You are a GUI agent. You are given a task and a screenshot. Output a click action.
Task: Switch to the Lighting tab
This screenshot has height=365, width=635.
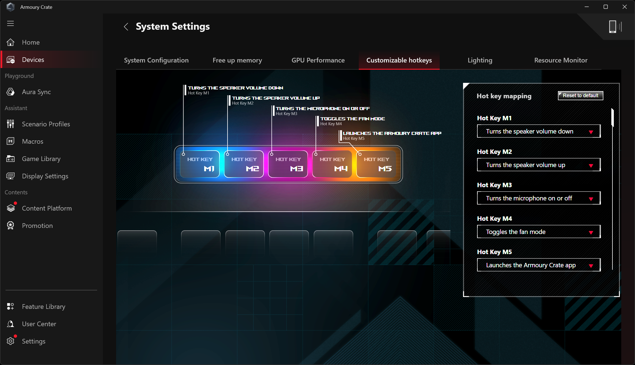pyautogui.click(x=480, y=60)
